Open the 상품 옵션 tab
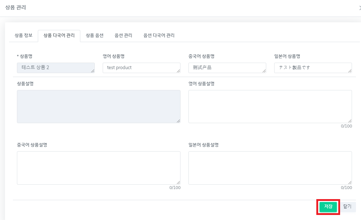The width and height of the screenshot is (361, 220). pyautogui.click(x=94, y=35)
